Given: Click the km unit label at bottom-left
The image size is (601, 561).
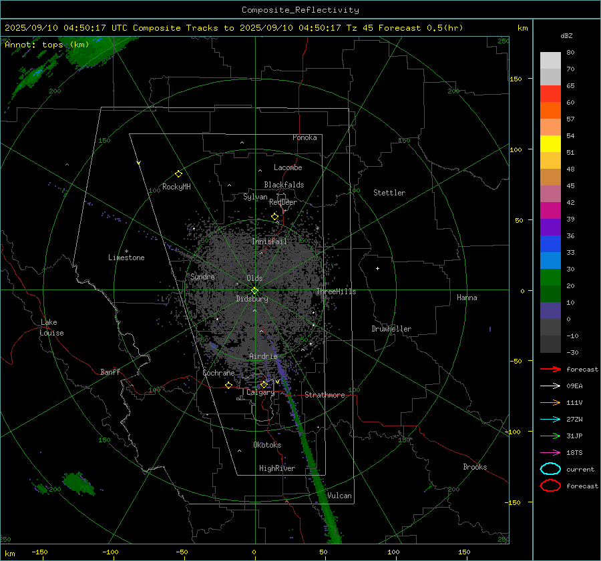Looking at the screenshot, I should (x=9, y=554).
